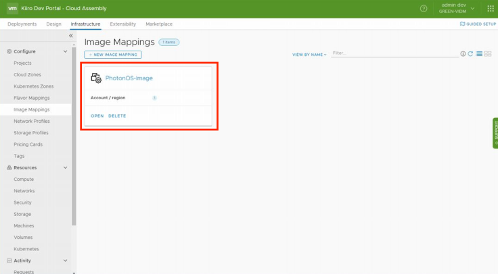This screenshot has height=274, width=498.
Task: Open Projects in the sidebar
Action: point(22,63)
